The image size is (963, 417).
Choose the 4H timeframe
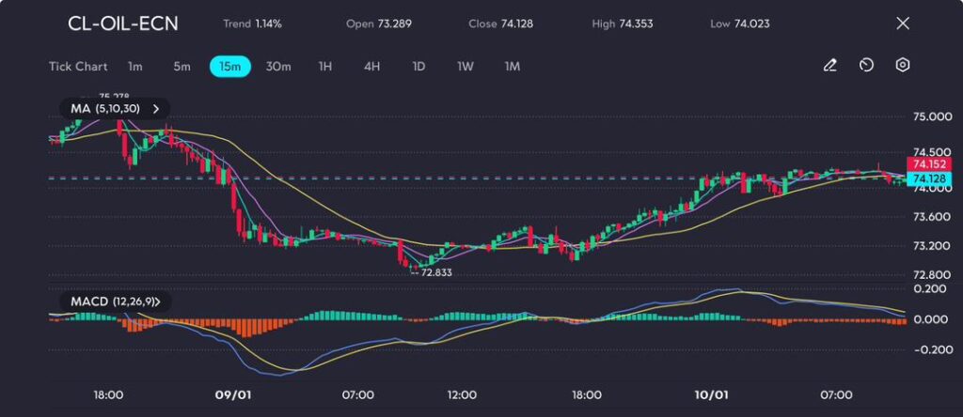click(x=371, y=67)
